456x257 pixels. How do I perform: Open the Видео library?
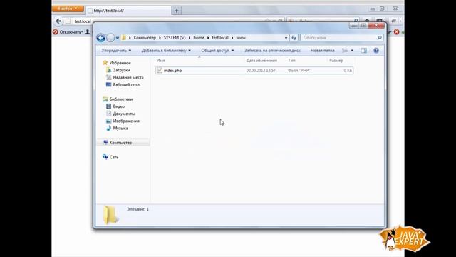point(119,106)
